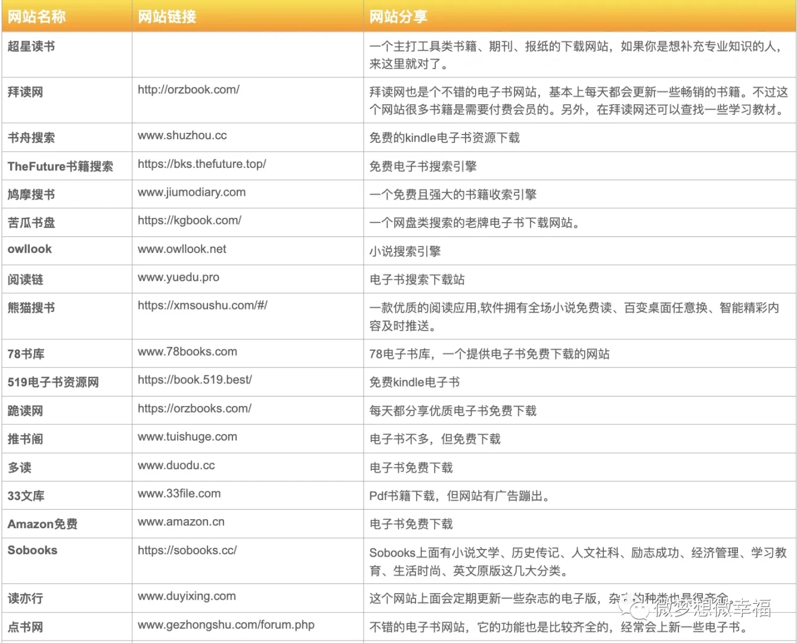Click the 免费的kindle电子书资源下载 description
Screen dimensions: 797x643
tap(444, 138)
